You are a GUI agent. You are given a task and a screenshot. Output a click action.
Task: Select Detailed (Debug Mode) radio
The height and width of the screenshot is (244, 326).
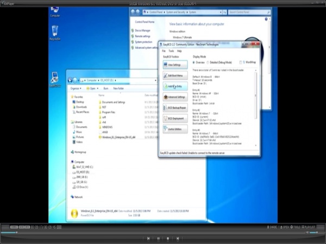coord(208,62)
